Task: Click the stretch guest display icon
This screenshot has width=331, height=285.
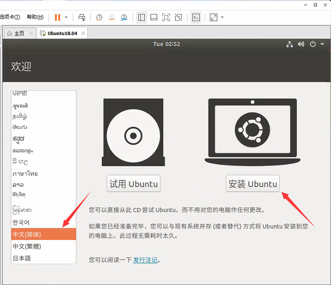Action: tap(214, 17)
